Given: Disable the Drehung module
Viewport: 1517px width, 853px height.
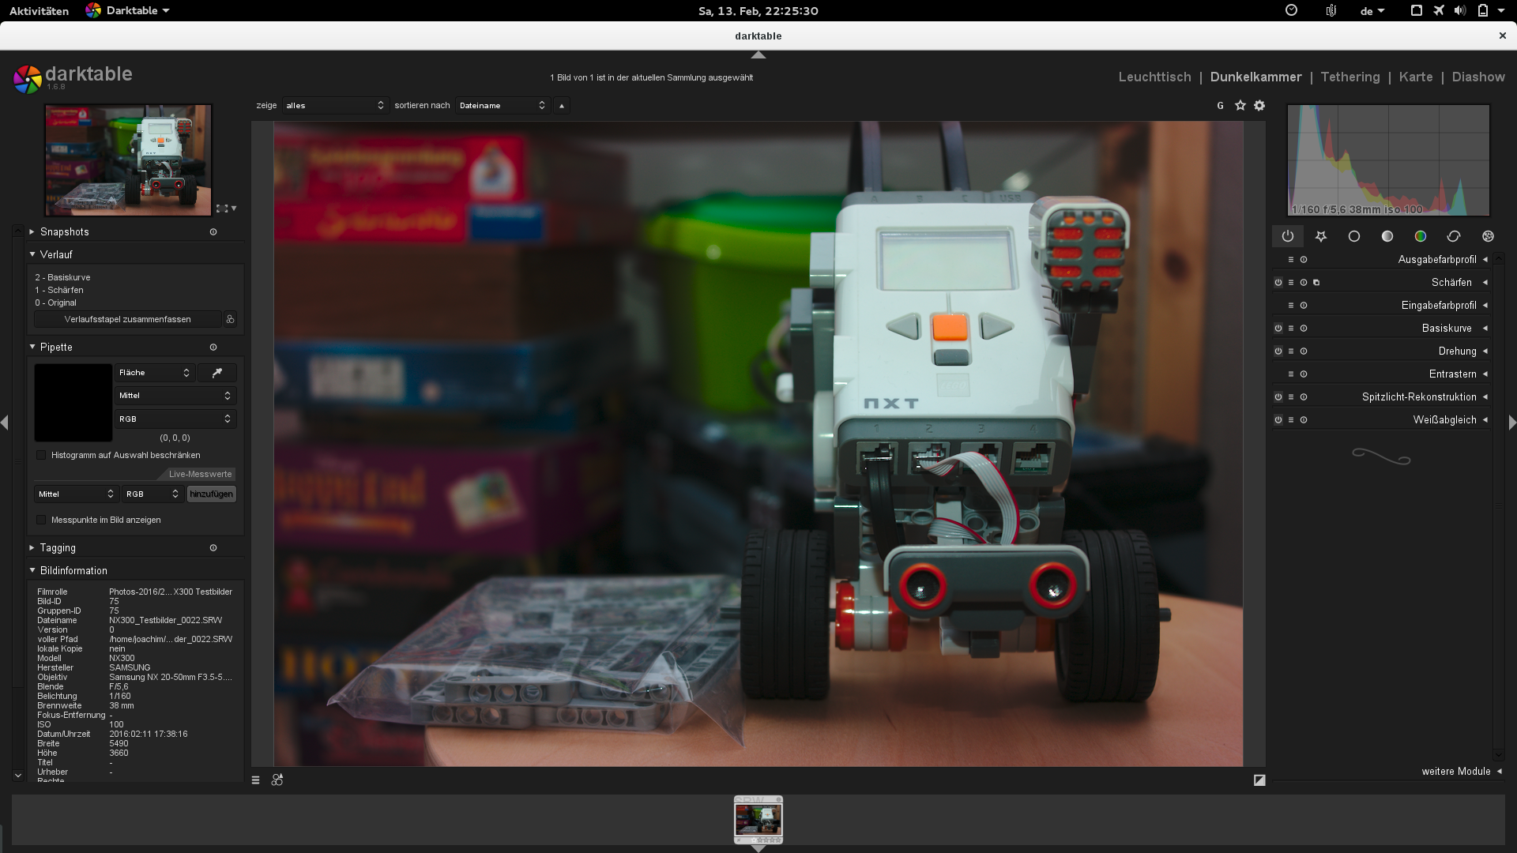Looking at the screenshot, I should pyautogui.click(x=1278, y=351).
